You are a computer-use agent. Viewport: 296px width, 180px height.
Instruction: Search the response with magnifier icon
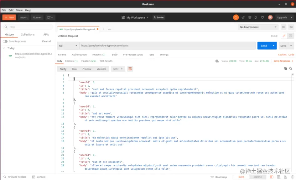(x=291, y=68)
